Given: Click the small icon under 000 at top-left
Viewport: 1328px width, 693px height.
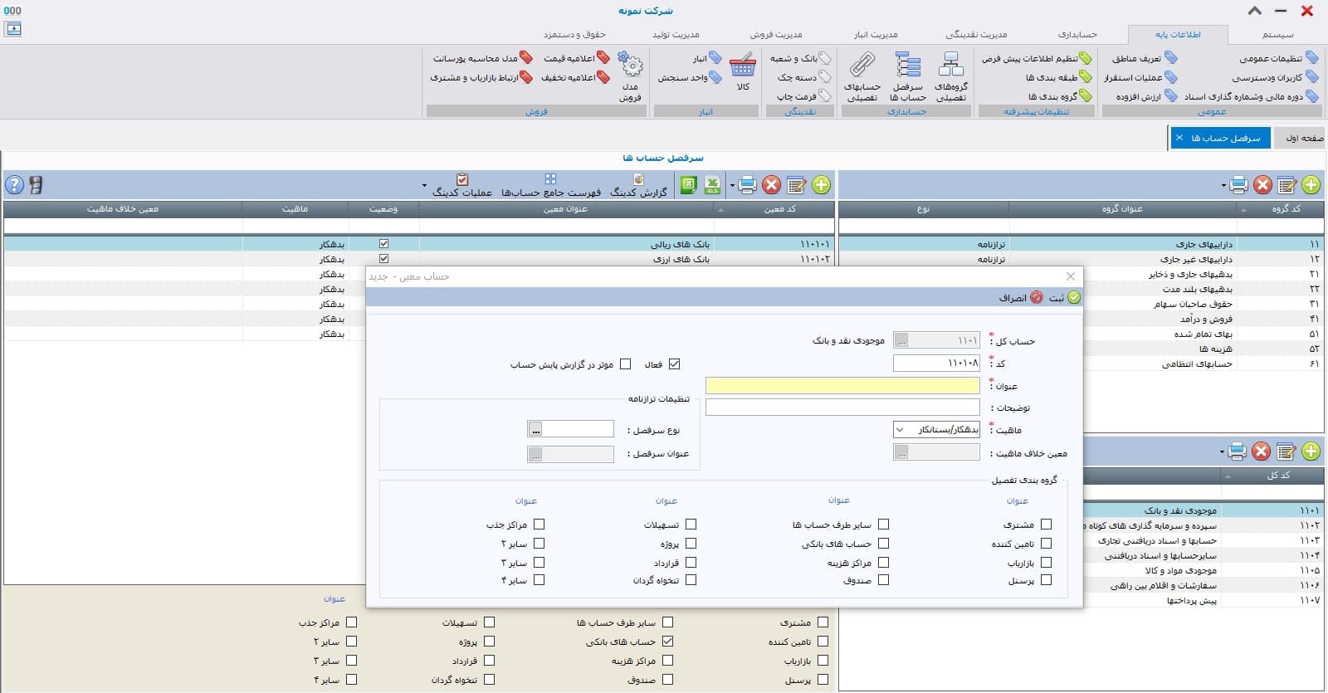Looking at the screenshot, I should tap(12, 28).
